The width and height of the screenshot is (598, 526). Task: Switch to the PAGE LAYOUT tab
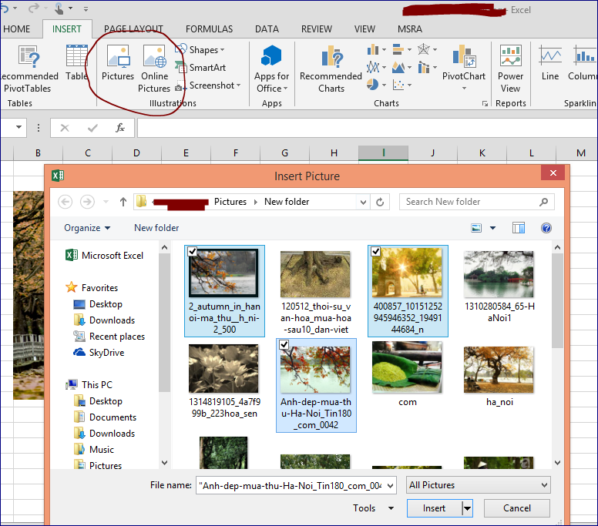click(133, 29)
